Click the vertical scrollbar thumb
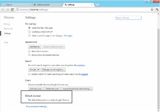160x112 pixels. 158,69
